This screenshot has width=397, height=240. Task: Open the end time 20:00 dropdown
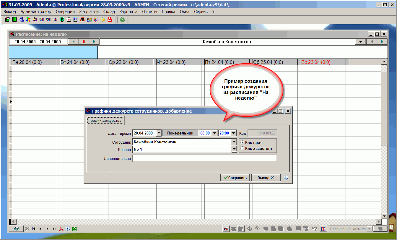point(234,133)
